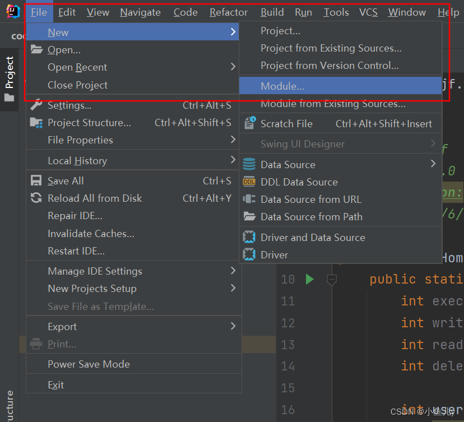Select Project... in the New submenu
Viewport: 464px width, 422px height.
tap(340, 31)
